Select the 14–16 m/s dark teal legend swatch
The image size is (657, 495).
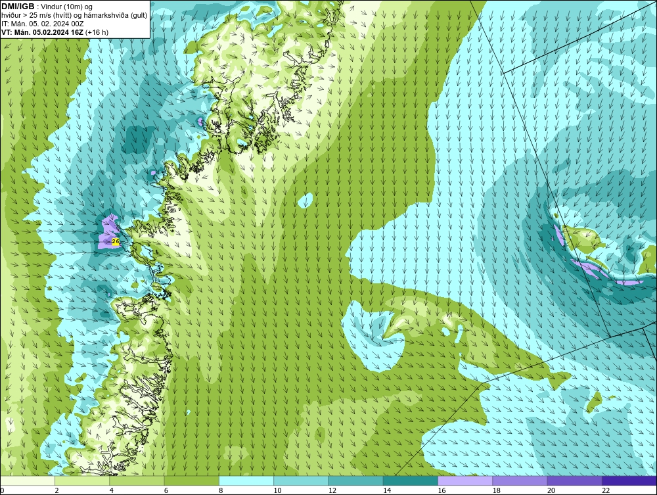click(x=410, y=481)
